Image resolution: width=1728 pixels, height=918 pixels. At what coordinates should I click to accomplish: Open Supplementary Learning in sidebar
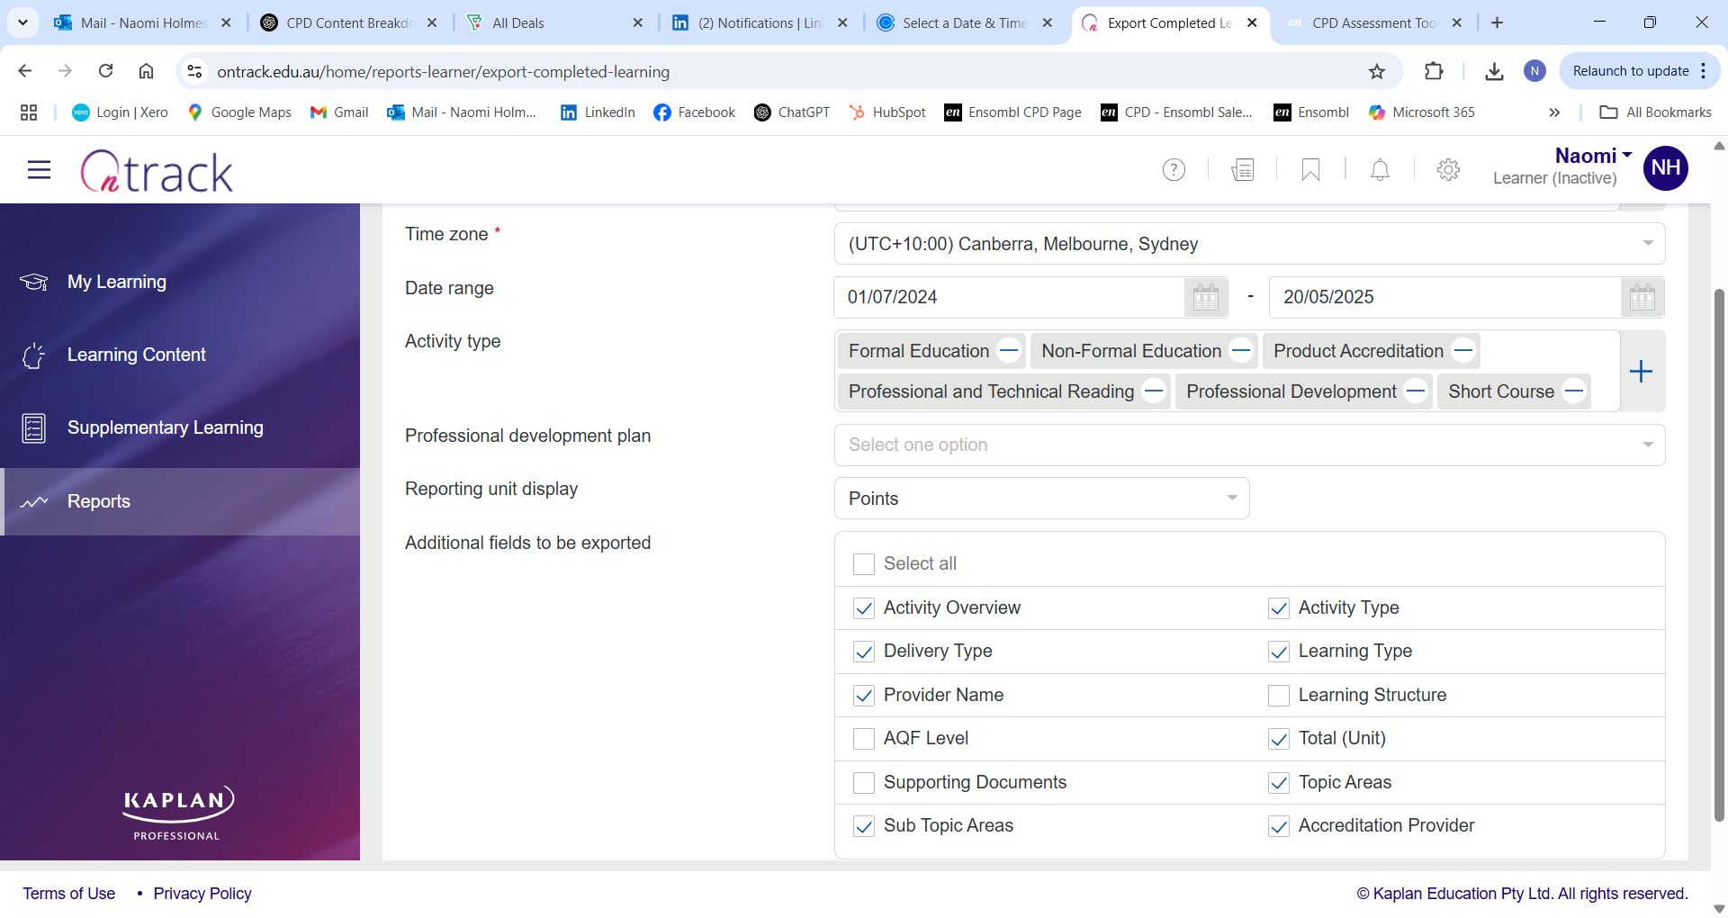(180, 427)
